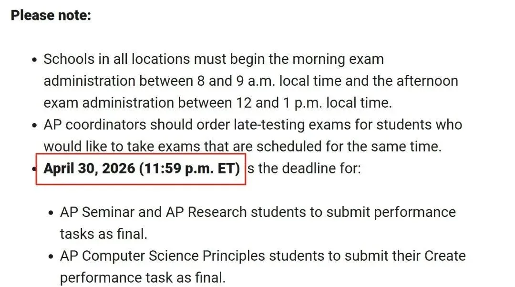Click 'scheduled for the same time' text
Screen dimensions: 515x287
(349, 146)
